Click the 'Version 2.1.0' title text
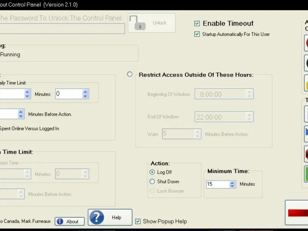308x231 pixels. (60, 5)
